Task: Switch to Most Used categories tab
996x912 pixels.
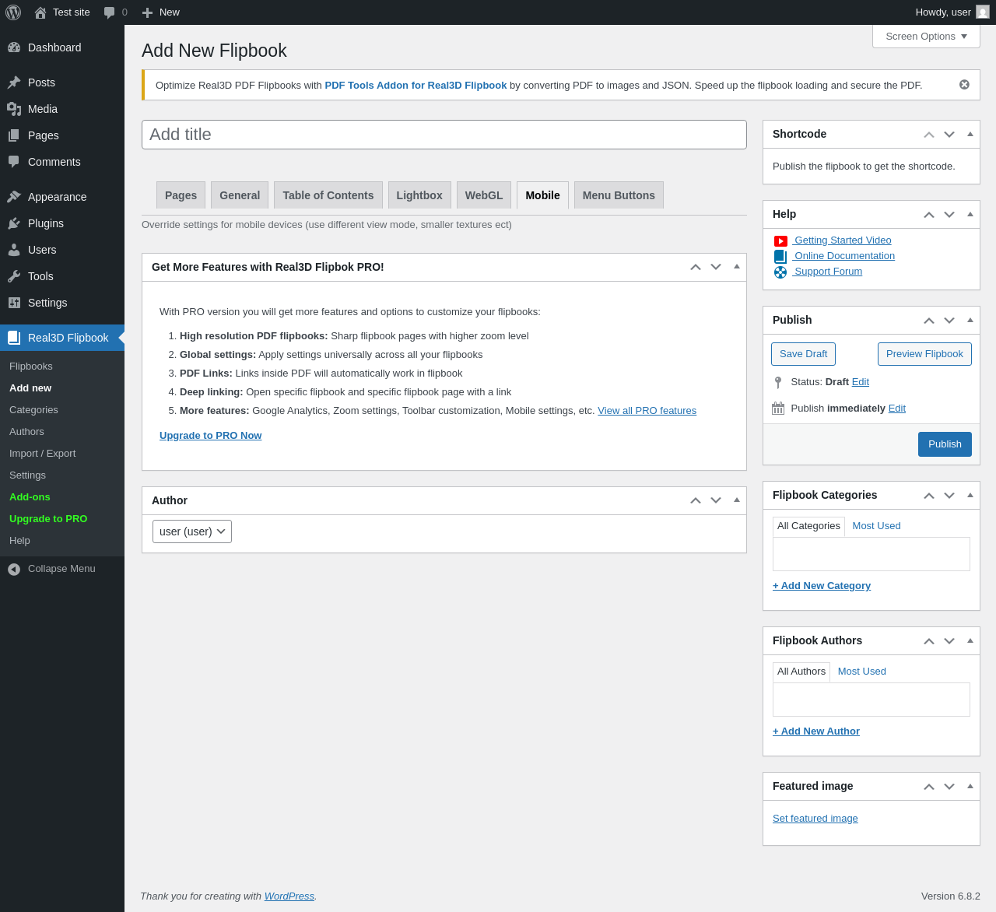Action: point(876,526)
